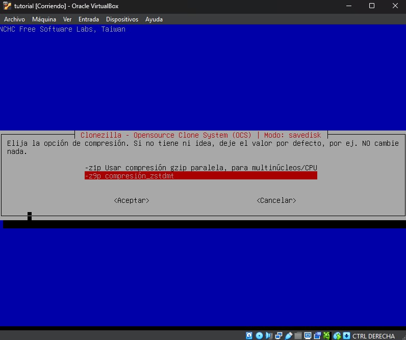The width and height of the screenshot is (406, 340).
Task: Click the shared folders status icon
Action: point(298,336)
